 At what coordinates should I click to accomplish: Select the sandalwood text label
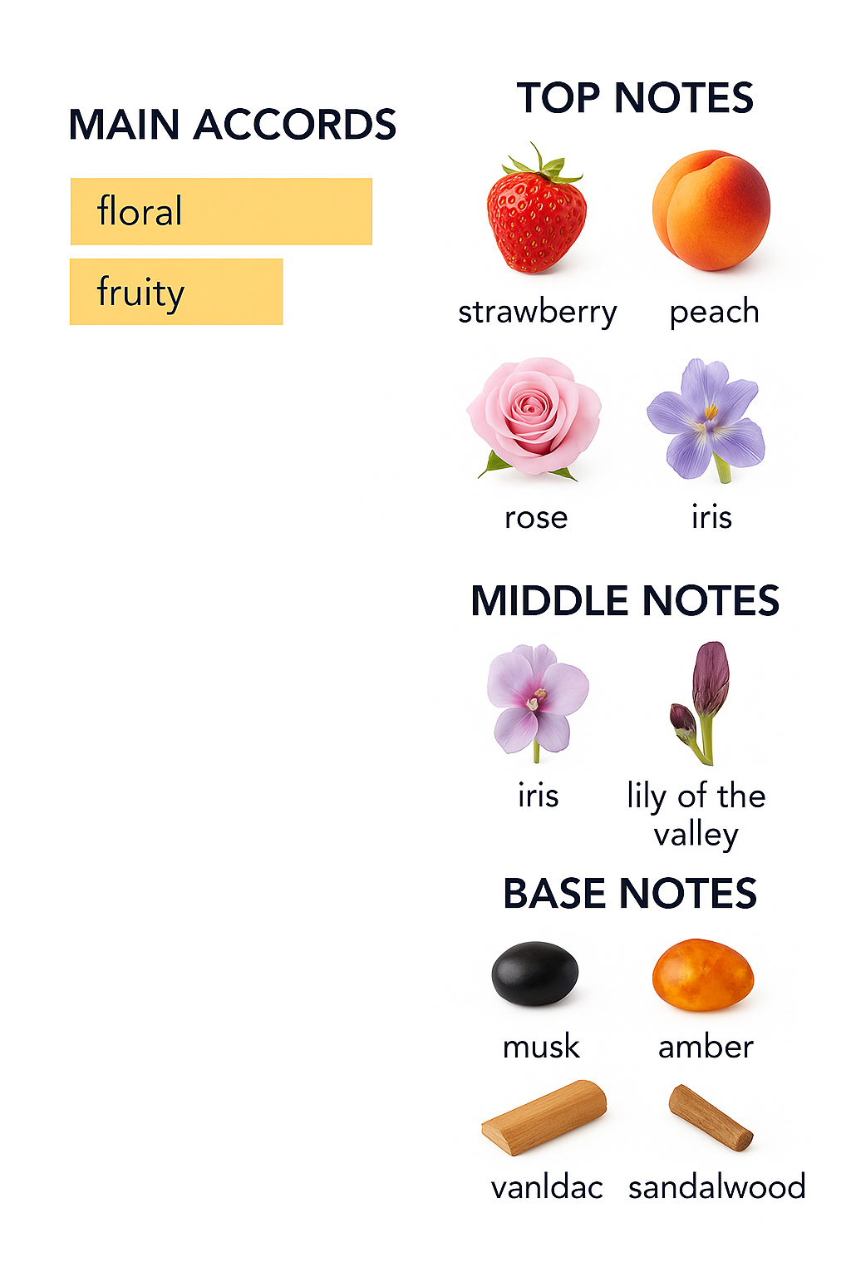point(716,1186)
